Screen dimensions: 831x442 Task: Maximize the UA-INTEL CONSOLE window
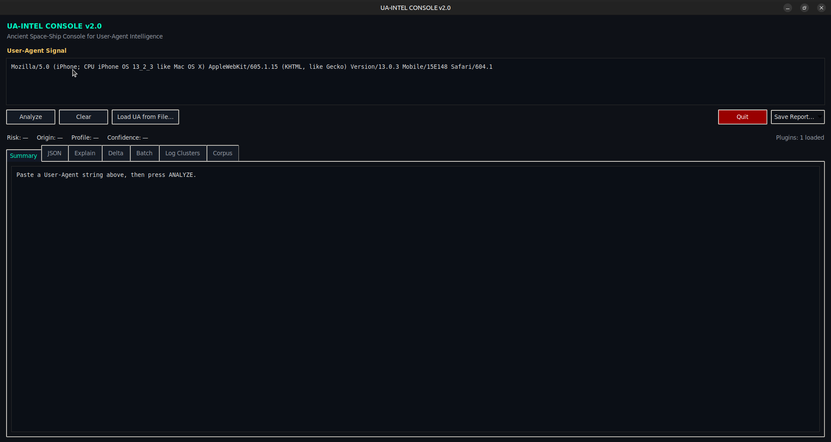[805, 8]
